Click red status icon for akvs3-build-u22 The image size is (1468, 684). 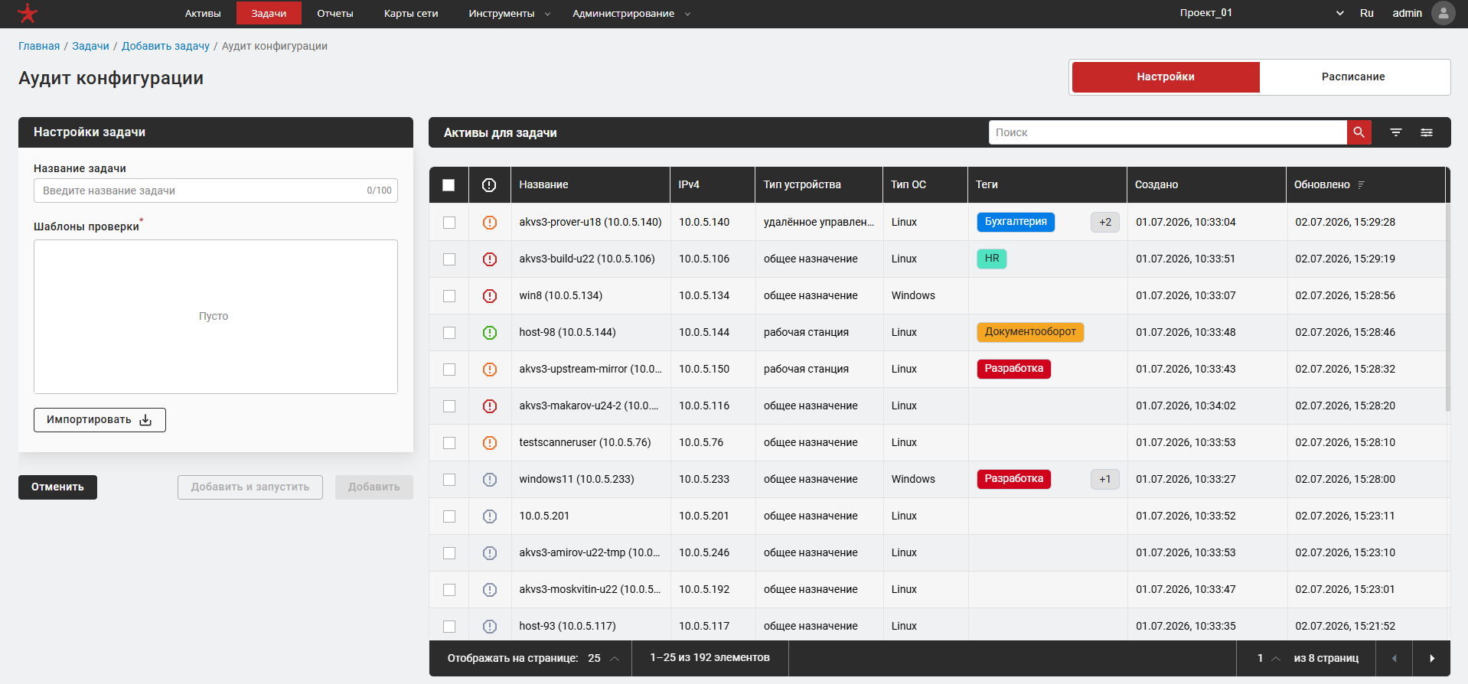(x=490, y=259)
